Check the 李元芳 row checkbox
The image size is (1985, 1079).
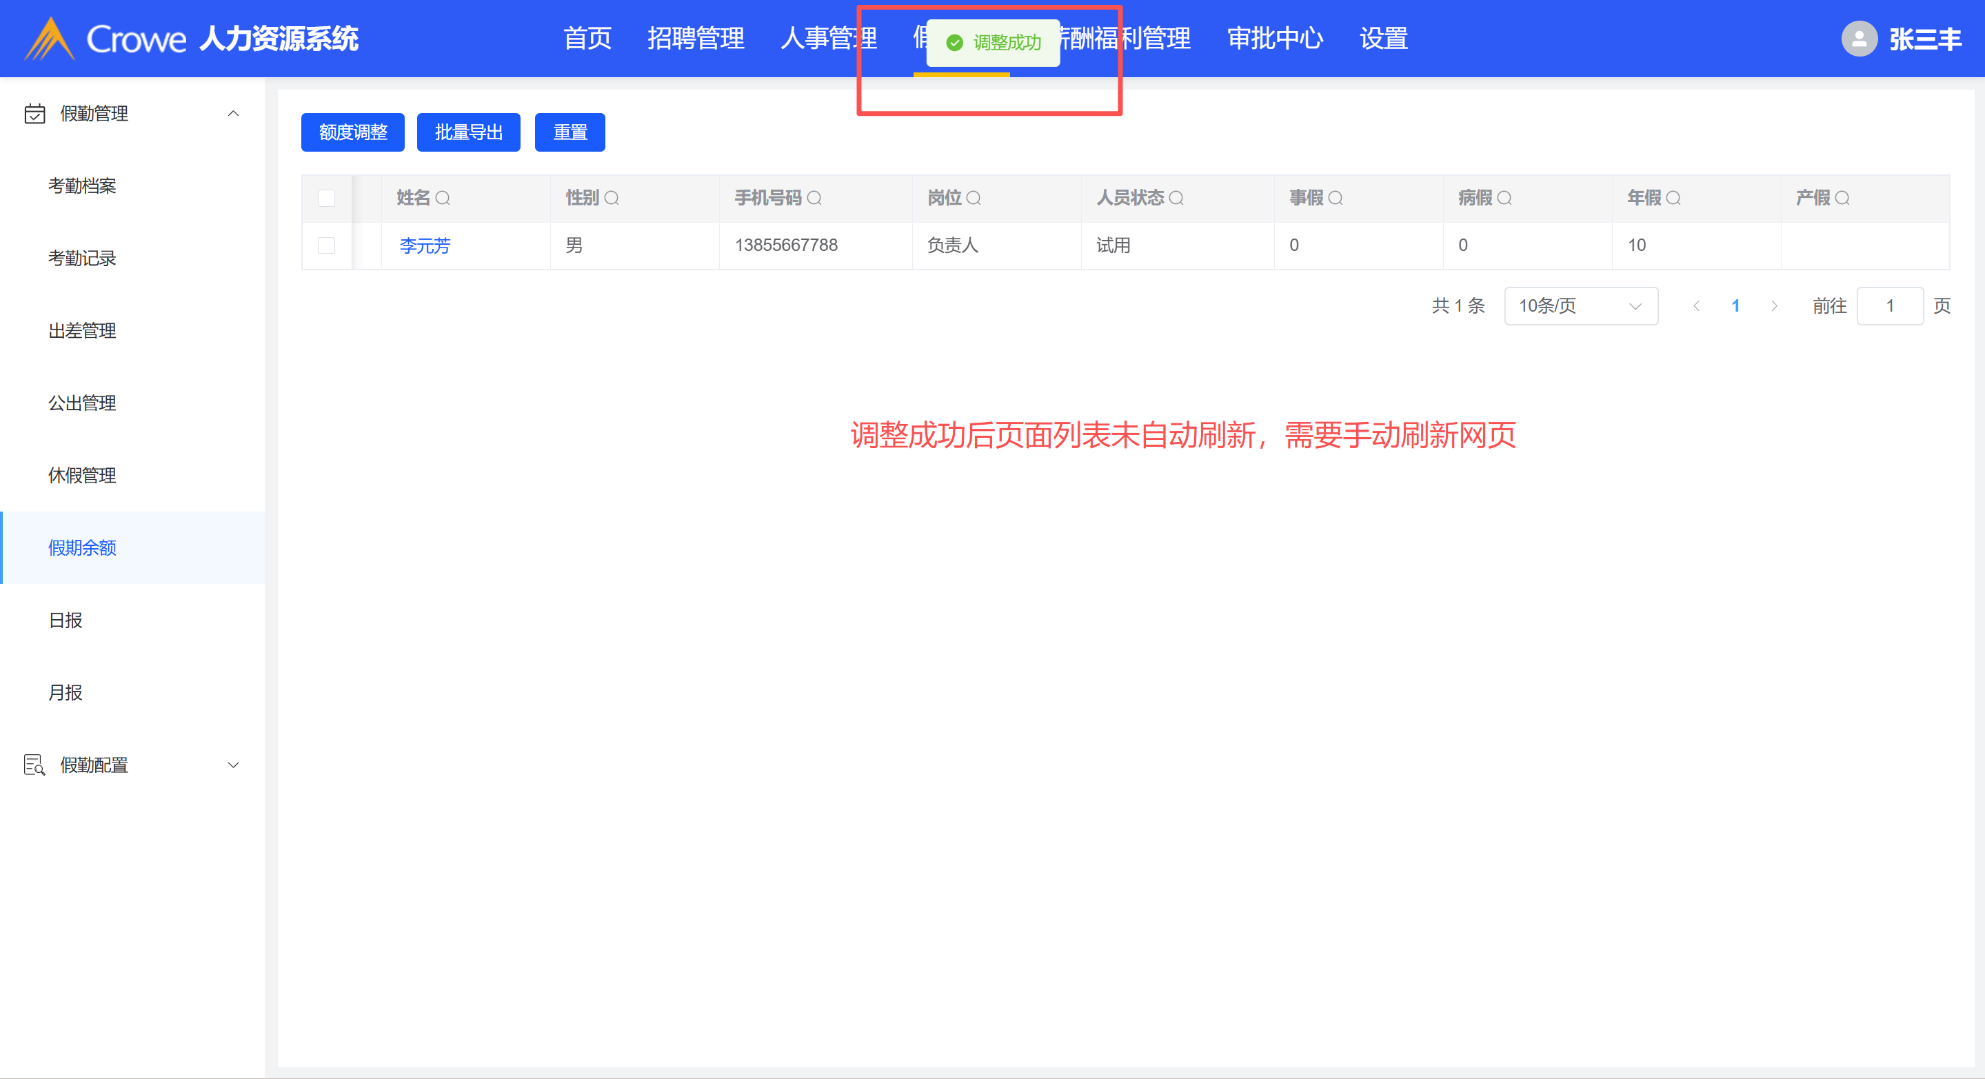tap(327, 245)
